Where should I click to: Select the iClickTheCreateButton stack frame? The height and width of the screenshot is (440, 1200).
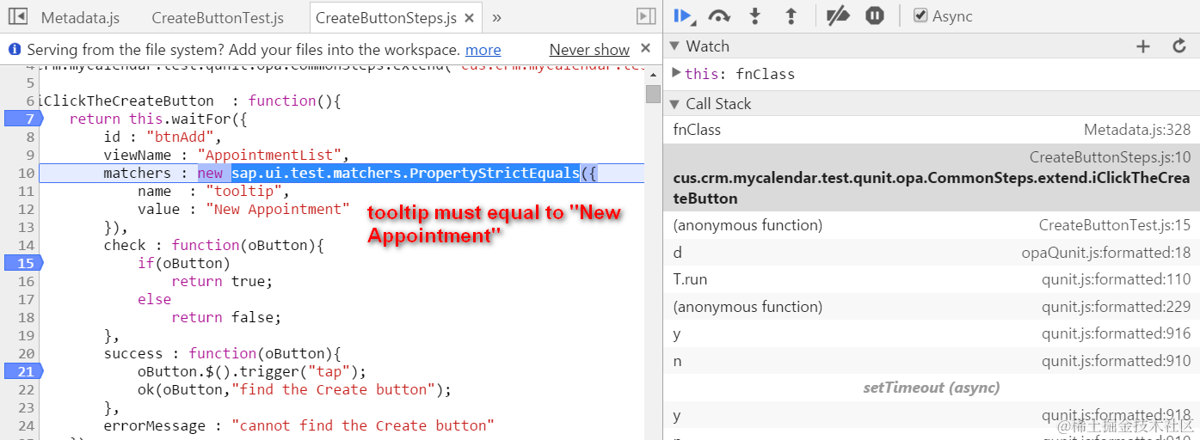tap(932, 178)
